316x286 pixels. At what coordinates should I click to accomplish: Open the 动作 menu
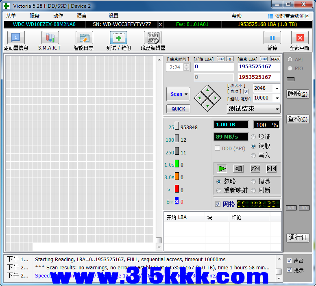58,16
